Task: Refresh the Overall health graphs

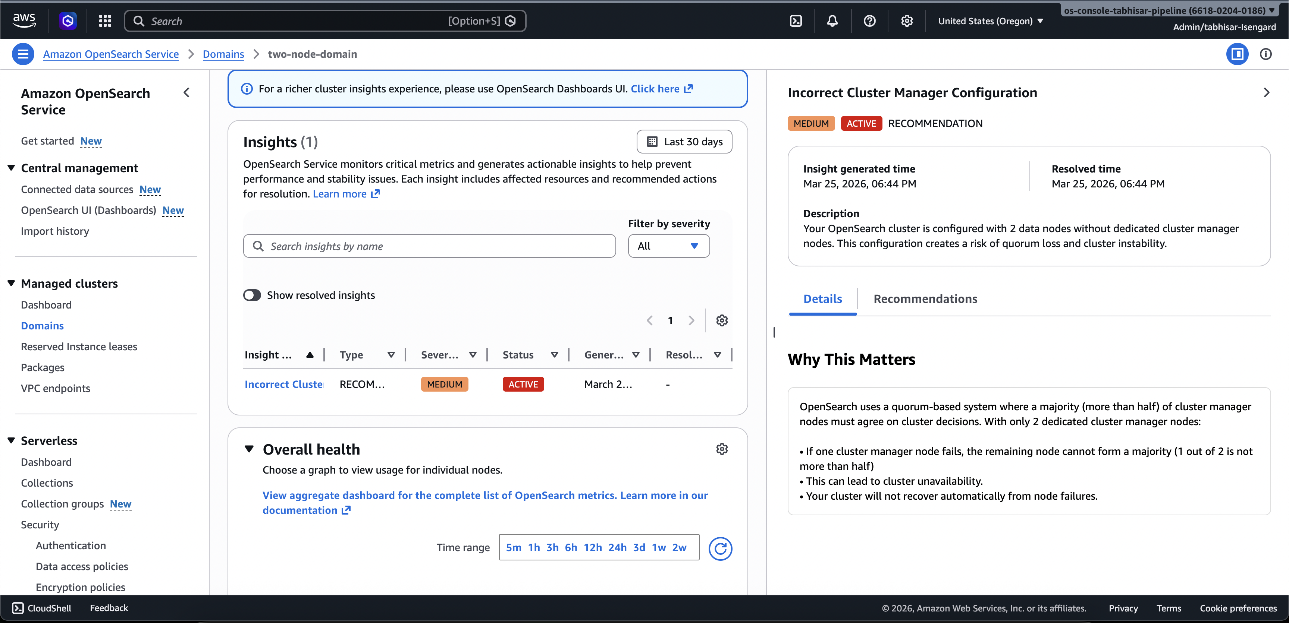Action: pyautogui.click(x=720, y=548)
